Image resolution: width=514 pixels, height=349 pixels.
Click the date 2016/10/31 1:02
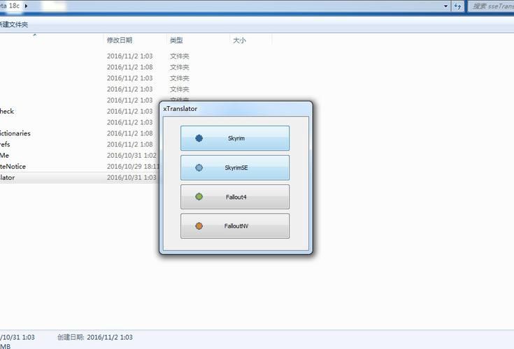pyautogui.click(x=131, y=156)
